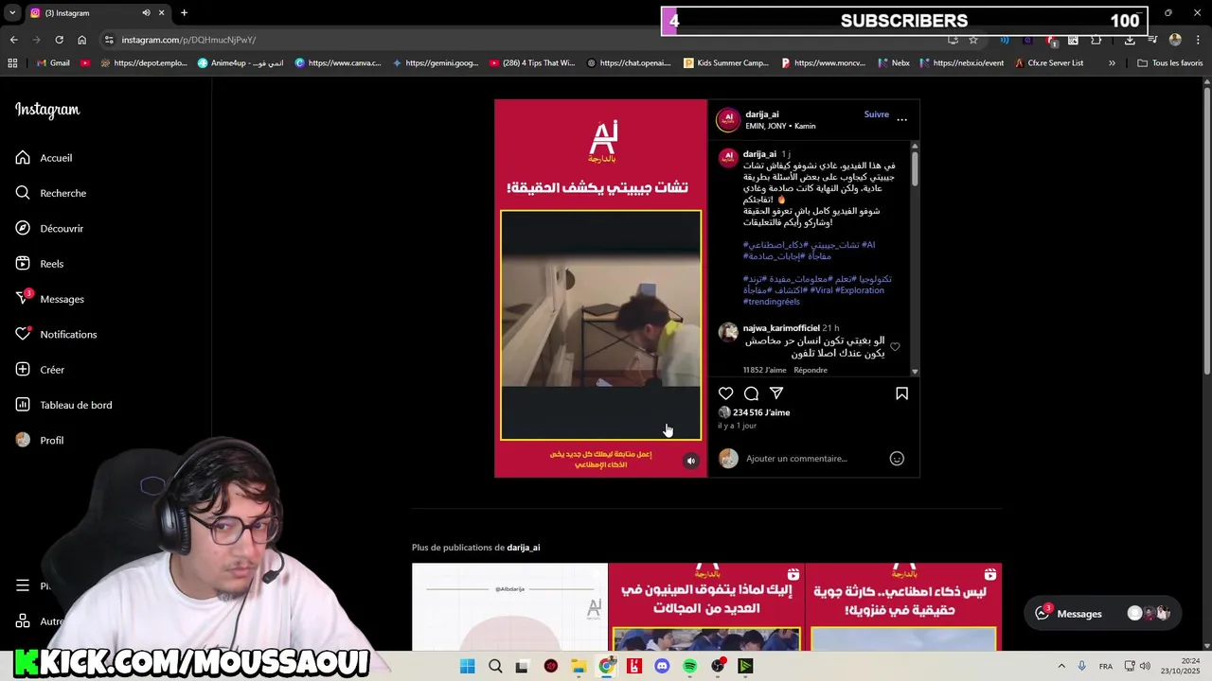Viewport: 1212px width, 681px height.
Task: Open new browser tab
Action: pyautogui.click(x=184, y=13)
